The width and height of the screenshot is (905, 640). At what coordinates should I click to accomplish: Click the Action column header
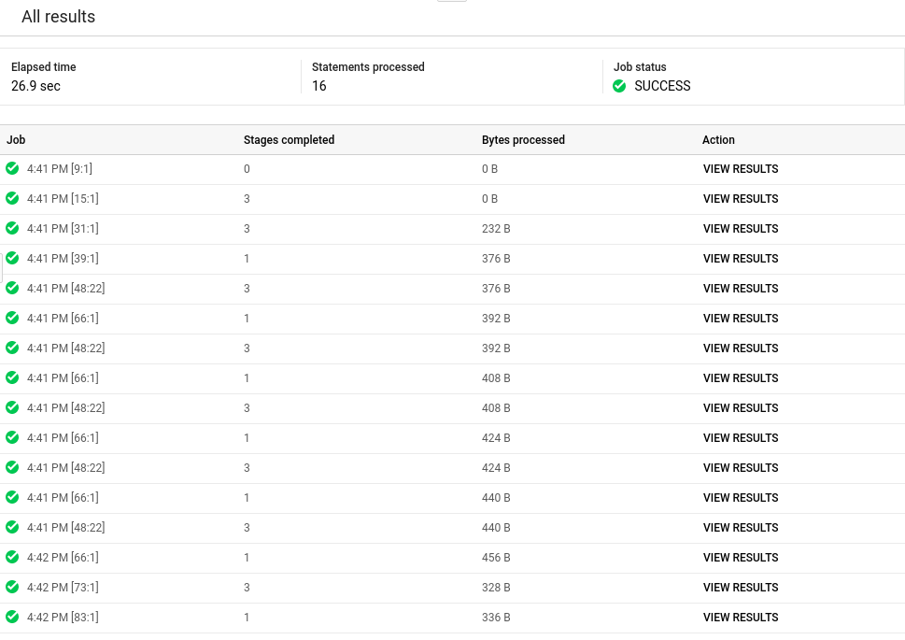(x=718, y=140)
